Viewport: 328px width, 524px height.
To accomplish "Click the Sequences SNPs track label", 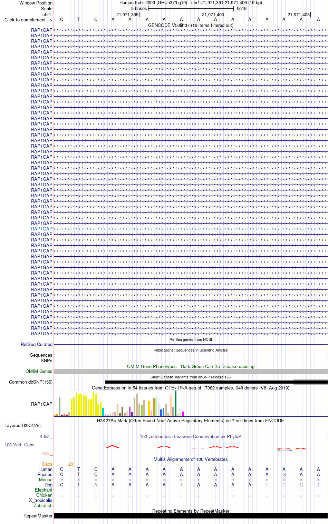I will point(41,358).
